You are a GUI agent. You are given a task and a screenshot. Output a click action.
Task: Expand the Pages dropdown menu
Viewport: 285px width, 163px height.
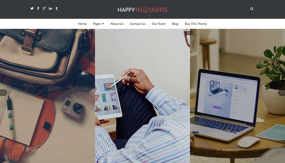coord(98,24)
